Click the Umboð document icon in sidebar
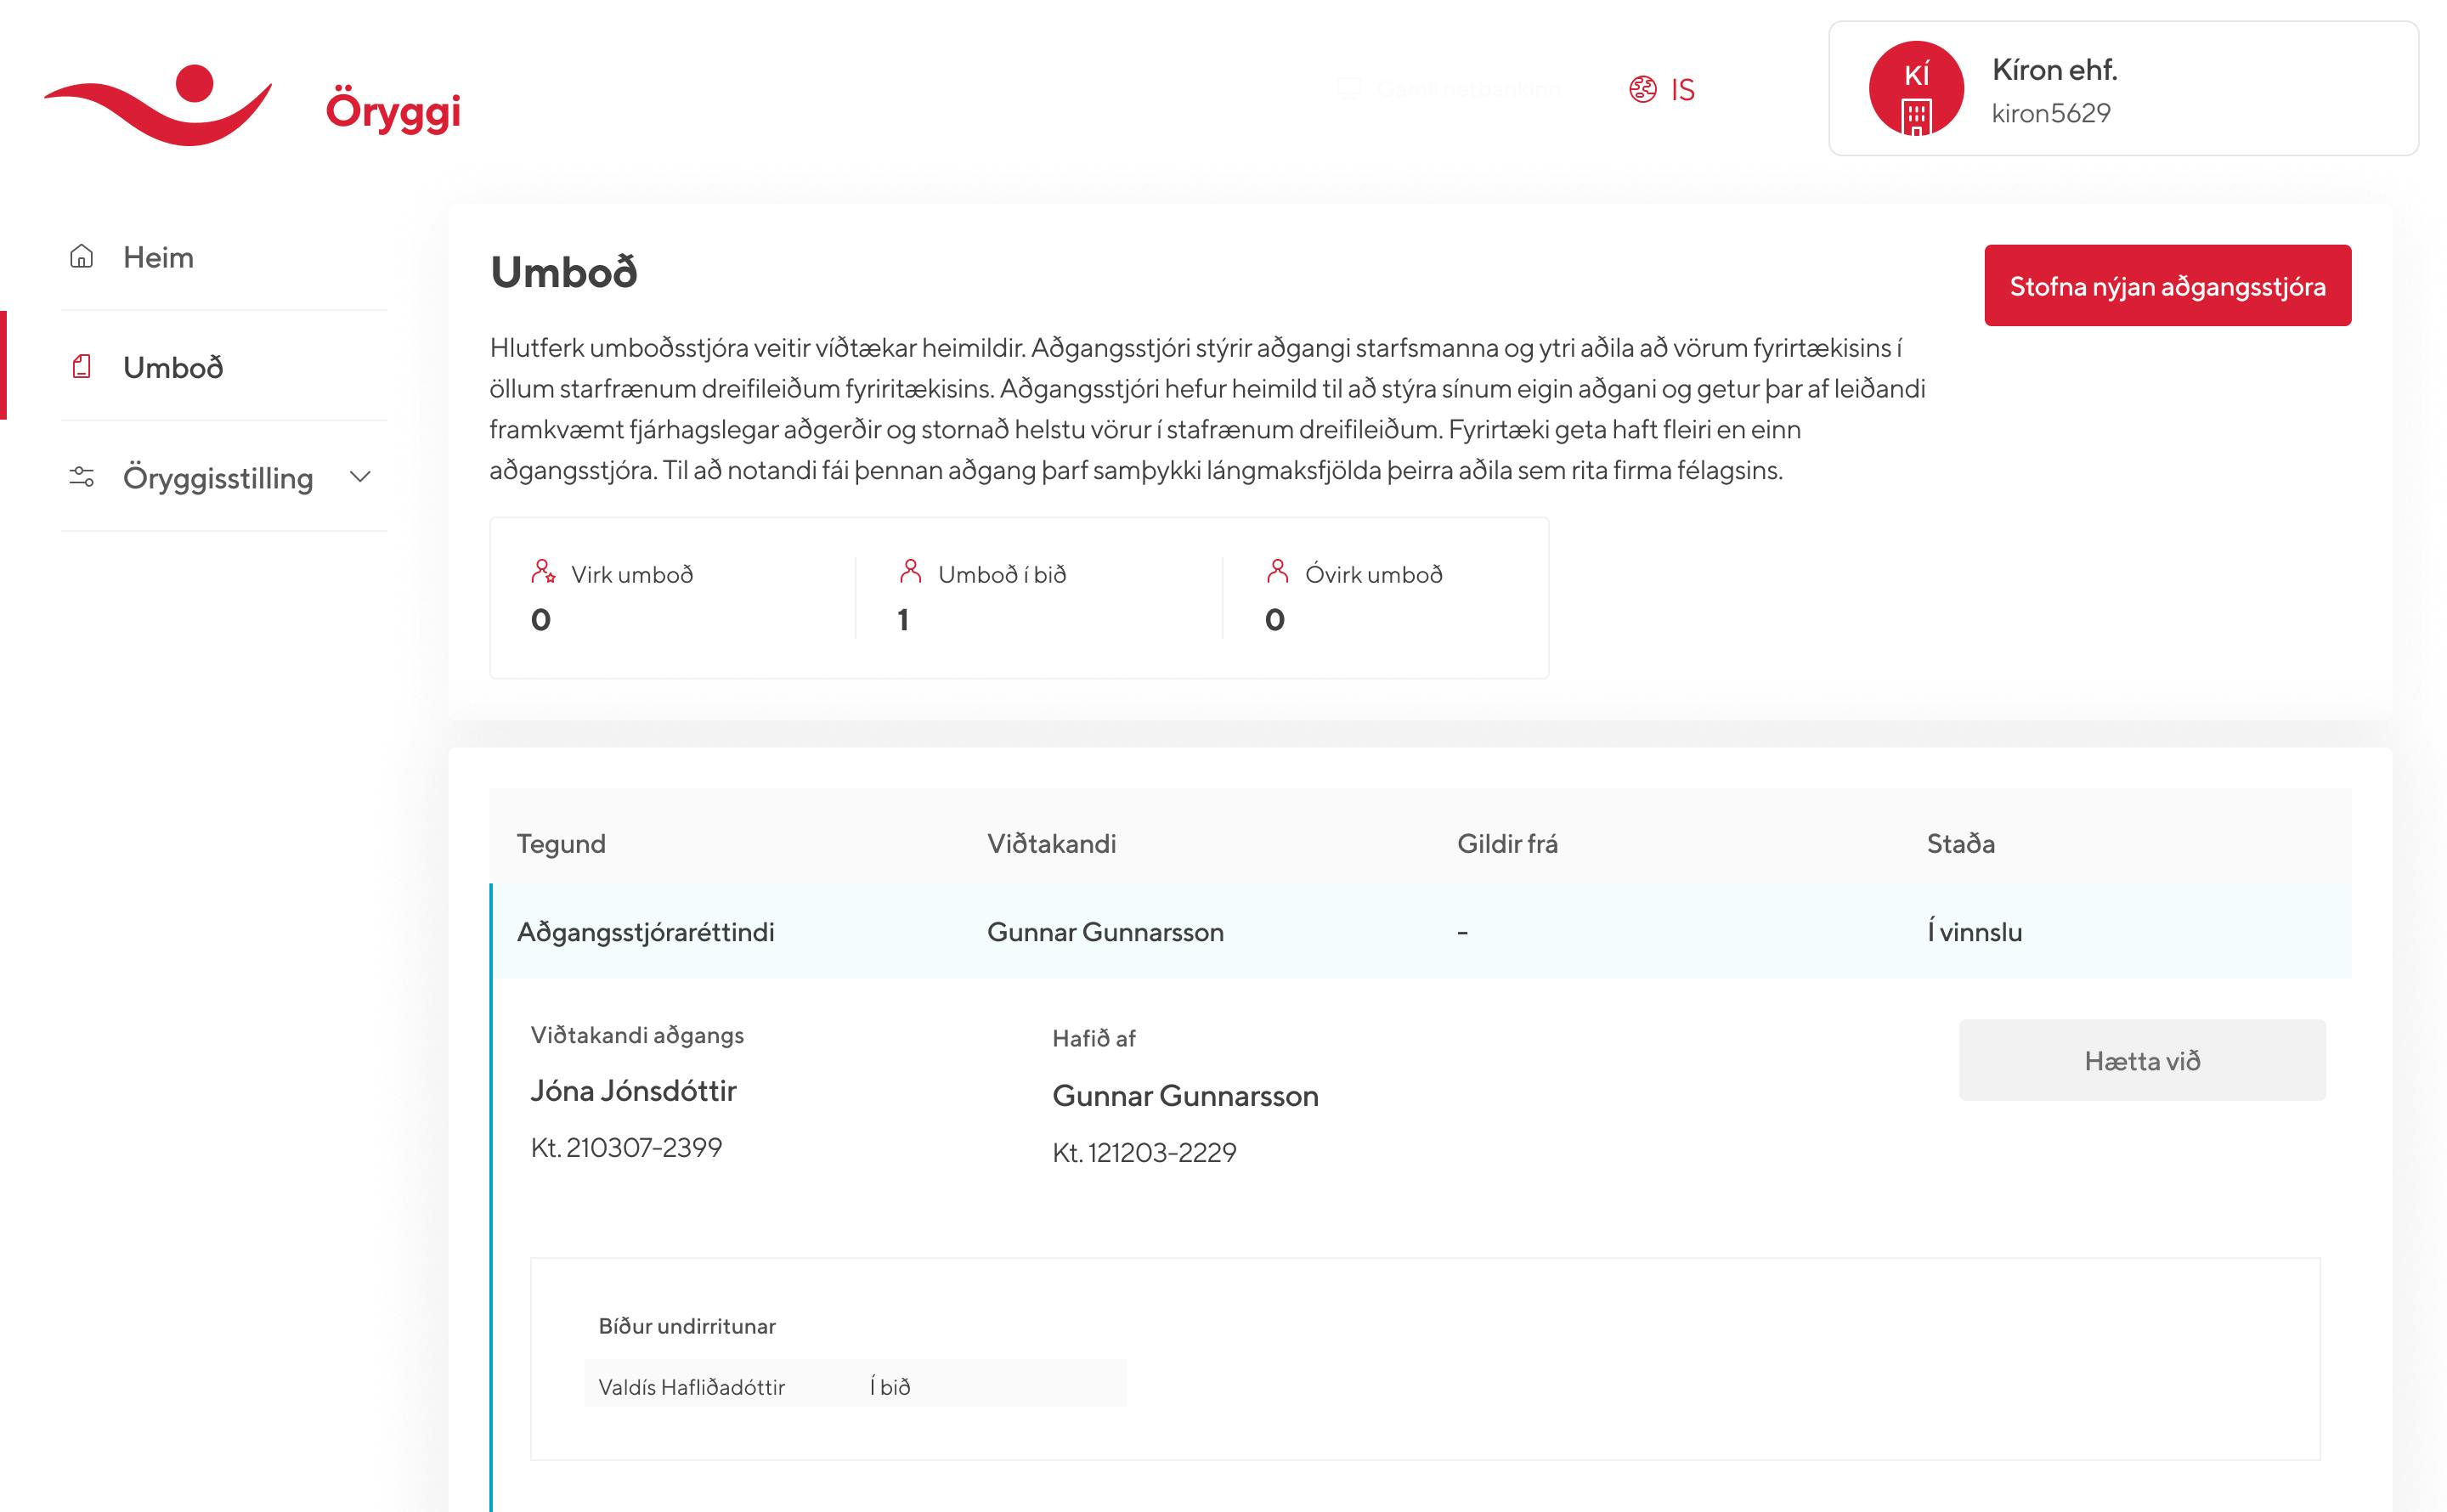The width and height of the screenshot is (2447, 1512). [x=82, y=367]
